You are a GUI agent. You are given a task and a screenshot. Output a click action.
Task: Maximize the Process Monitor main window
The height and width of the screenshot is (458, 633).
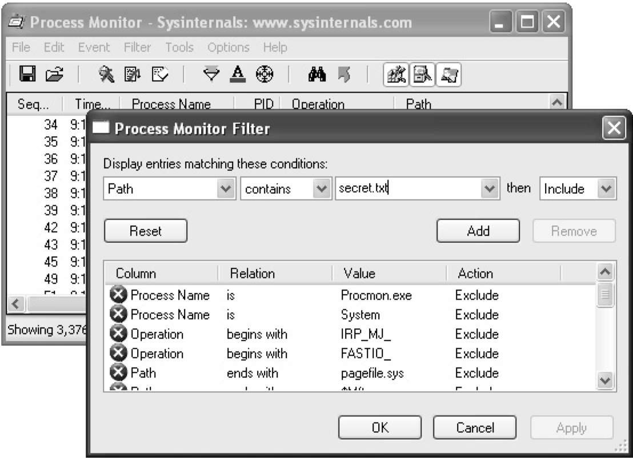(x=527, y=21)
